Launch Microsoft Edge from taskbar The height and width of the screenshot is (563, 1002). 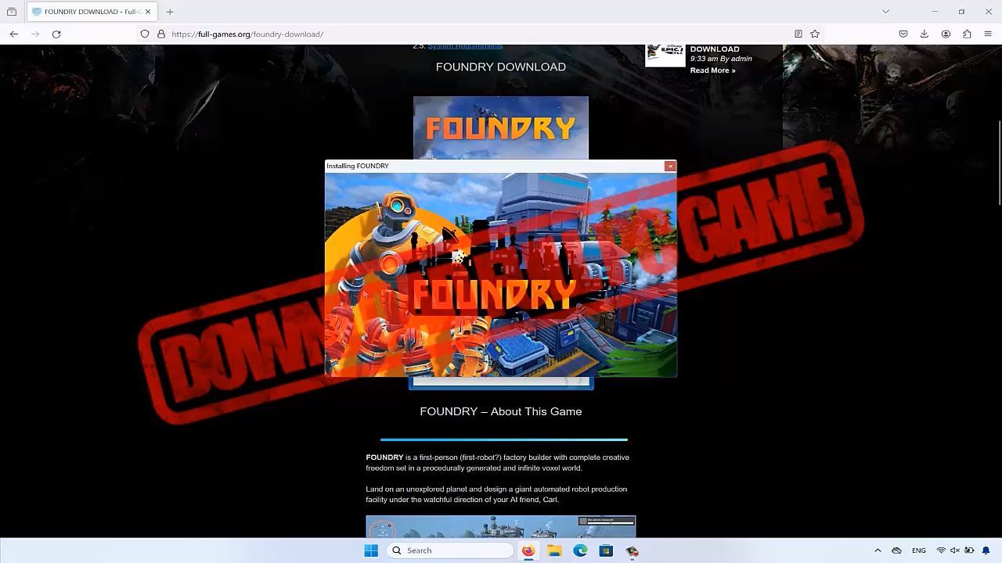[x=580, y=550]
